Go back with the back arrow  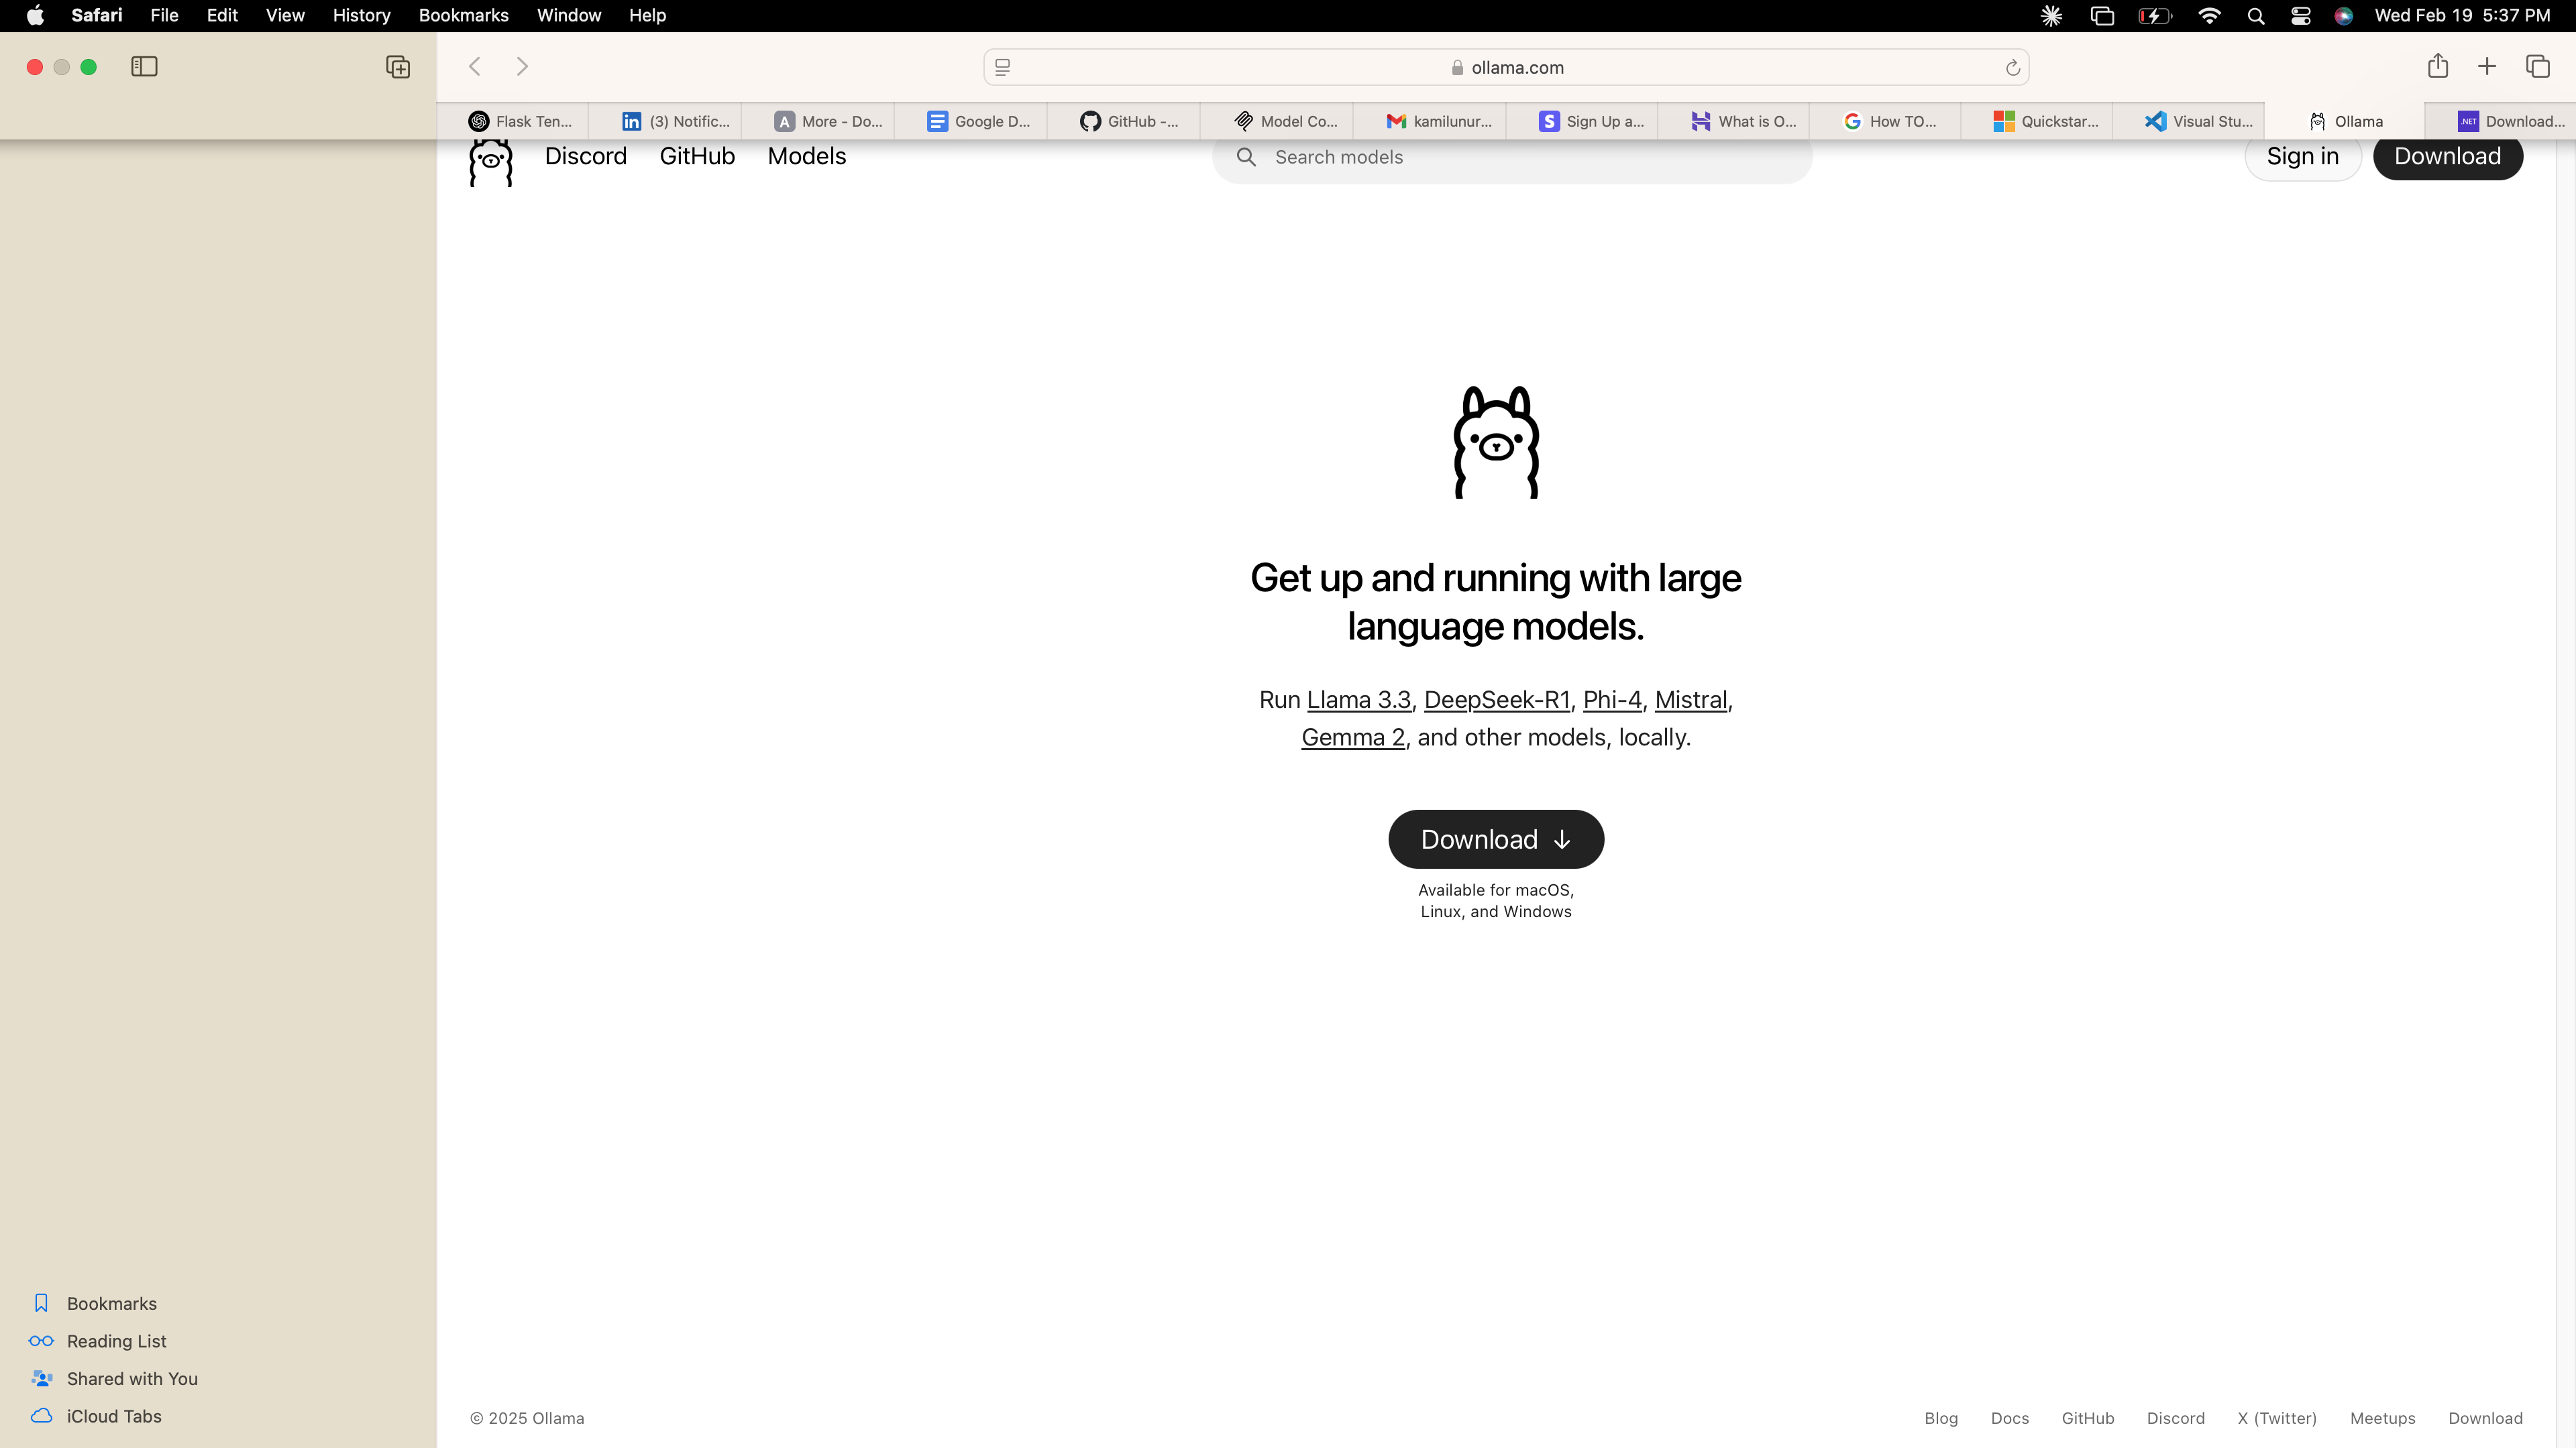coord(475,67)
